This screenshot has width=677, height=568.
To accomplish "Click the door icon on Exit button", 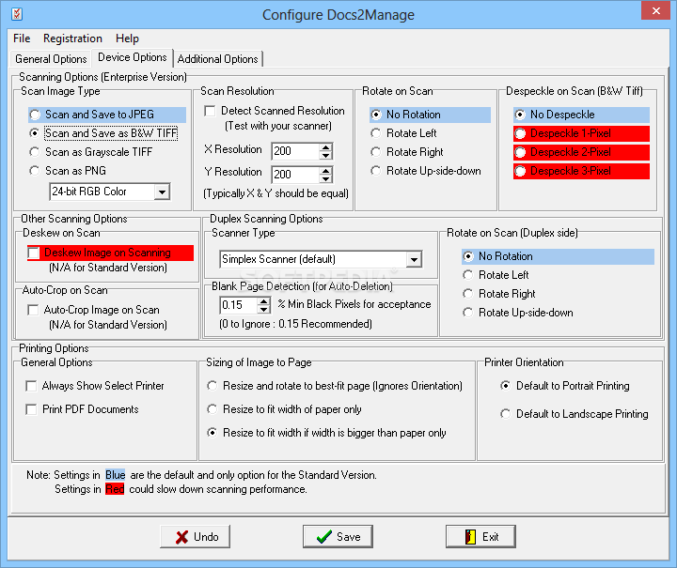I will [470, 536].
